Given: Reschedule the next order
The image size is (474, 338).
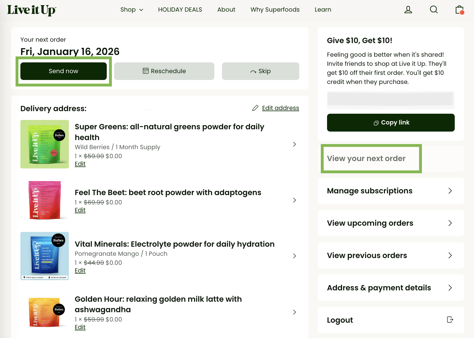Looking at the screenshot, I should [x=164, y=71].
